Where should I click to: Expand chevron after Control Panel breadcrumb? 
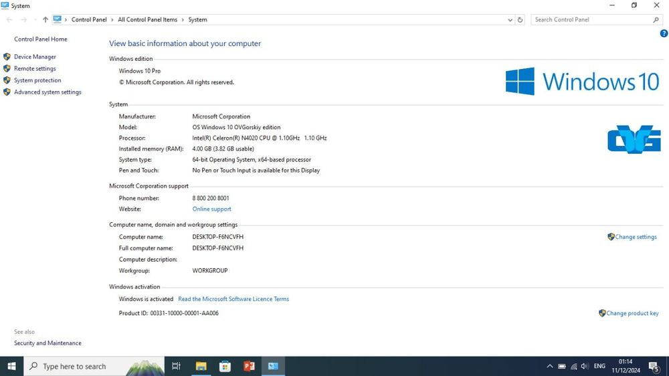(x=112, y=19)
